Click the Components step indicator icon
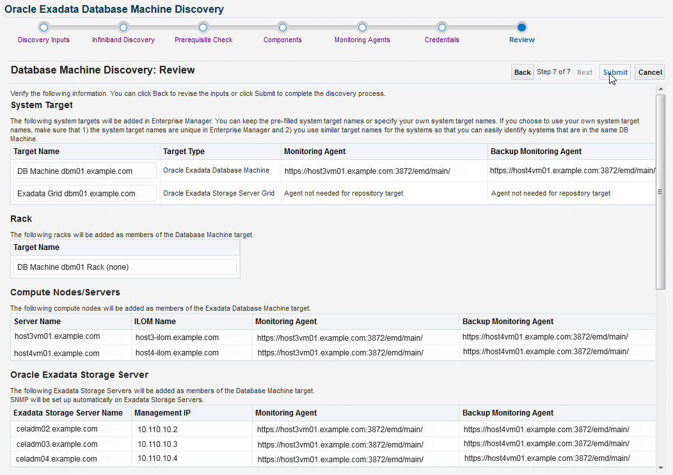 [x=282, y=27]
